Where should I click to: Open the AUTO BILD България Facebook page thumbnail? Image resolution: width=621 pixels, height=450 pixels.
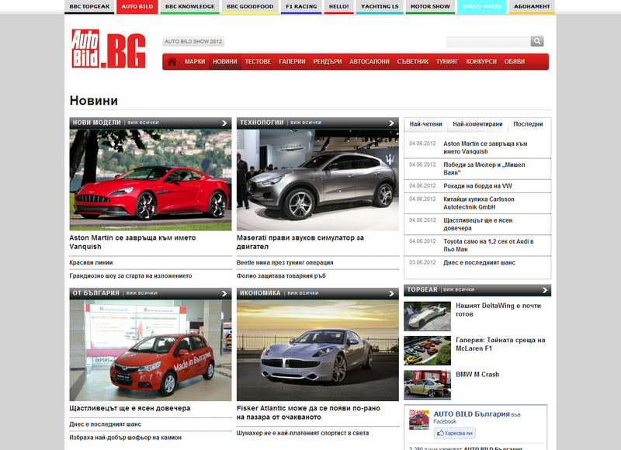(418, 420)
